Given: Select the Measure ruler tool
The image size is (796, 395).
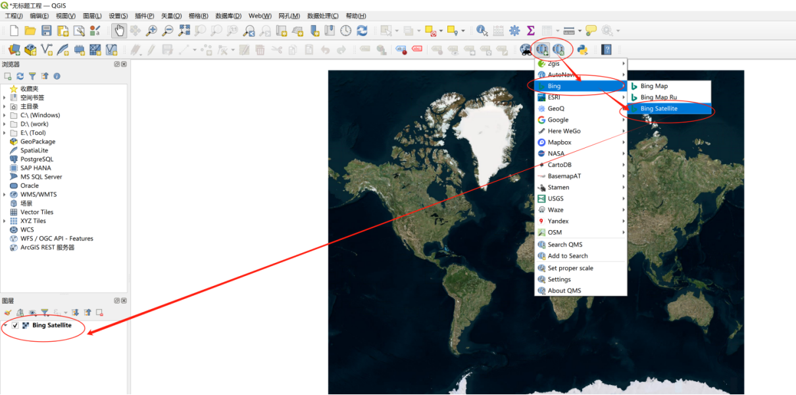Looking at the screenshot, I should [x=569, y=31].
